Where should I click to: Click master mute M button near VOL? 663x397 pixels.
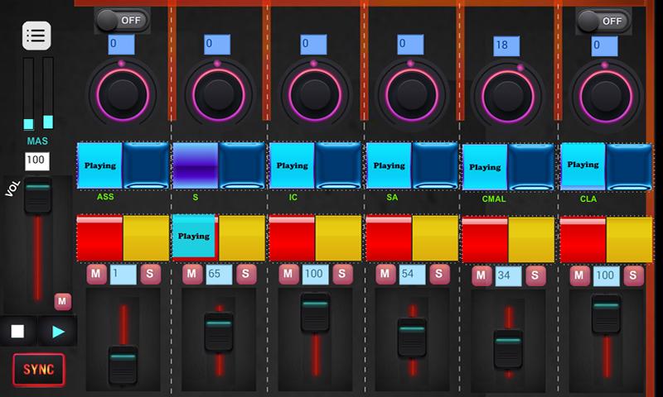[62, 301]
